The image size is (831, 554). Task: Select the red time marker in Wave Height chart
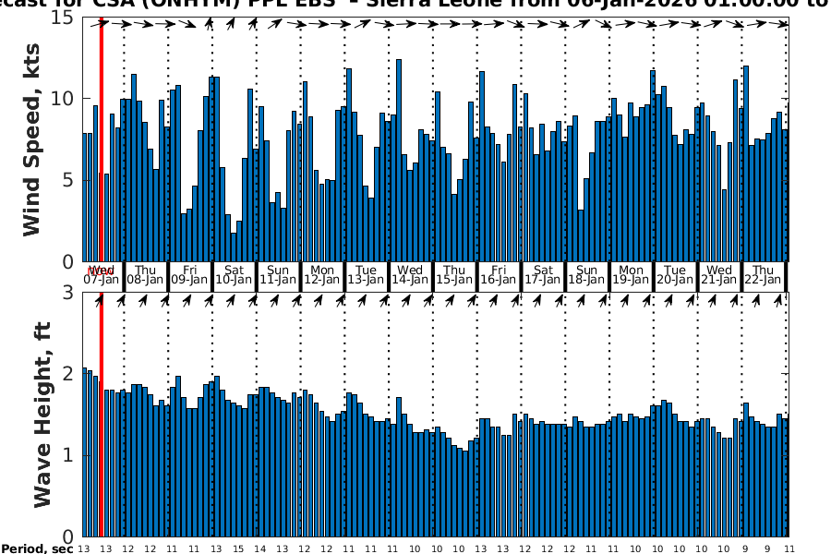pos(101,415)
